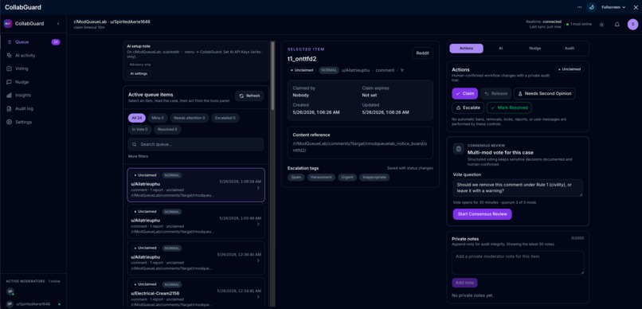Screen dimensions: 642x309
Task: Click the consensus review clipboard icon
Action: pyautogui.click(x=459, y=149)
